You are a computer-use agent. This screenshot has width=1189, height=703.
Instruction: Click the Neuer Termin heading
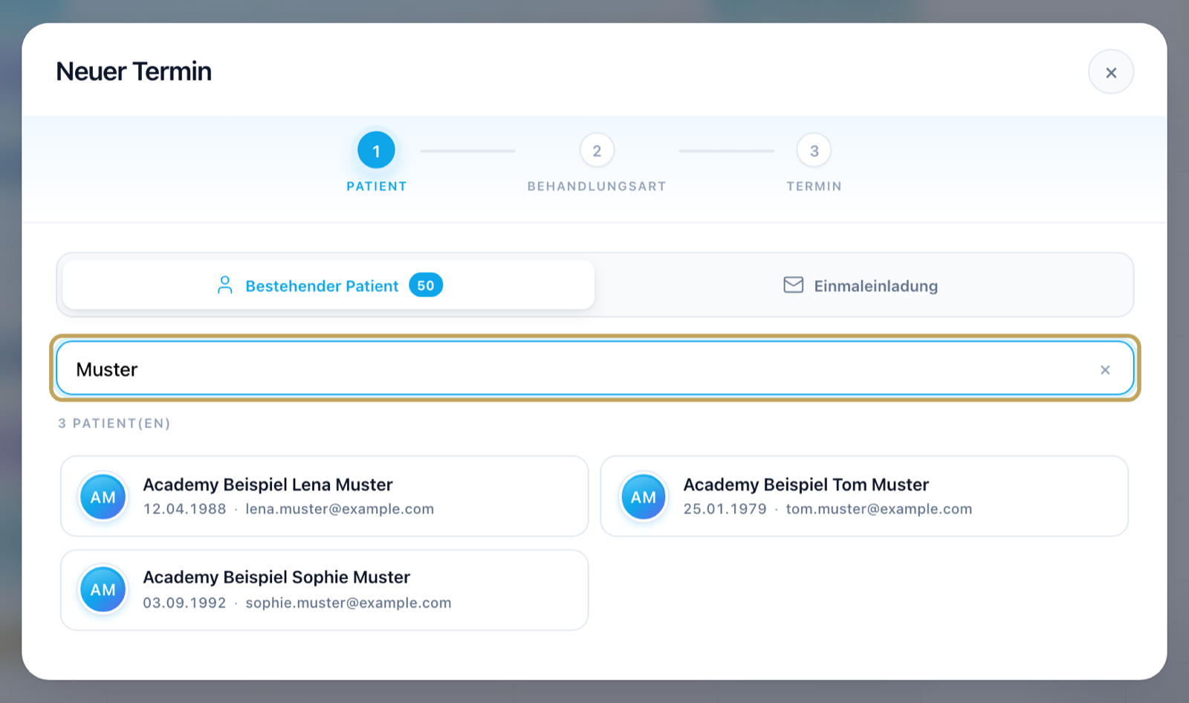pos(134,71)
